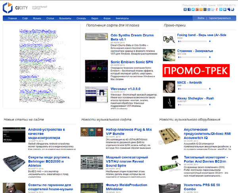The width and height of the screenshot is (238, 193).
Task: Share via the red Google+ icon
Action: 197,9
